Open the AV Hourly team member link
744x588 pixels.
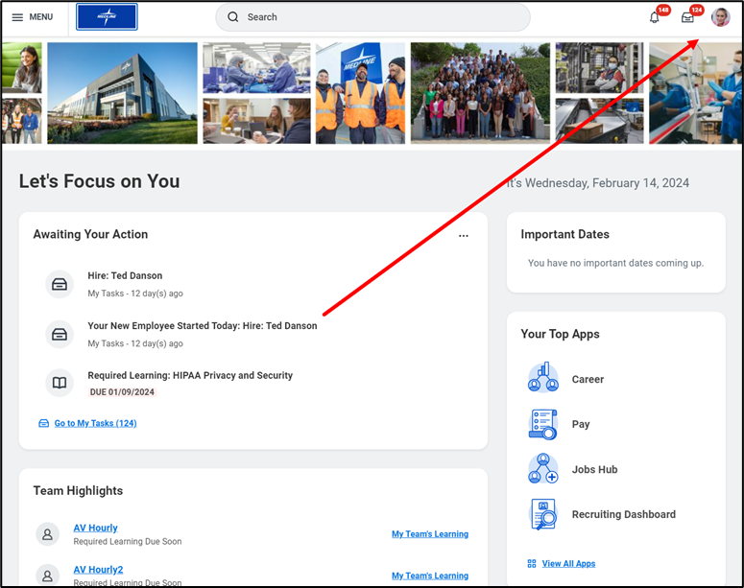(96, 529)
